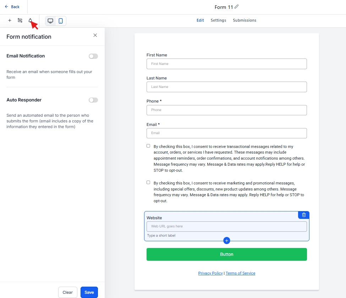Go to the Submissions tab
346x298 pixels.
(245, 20)
